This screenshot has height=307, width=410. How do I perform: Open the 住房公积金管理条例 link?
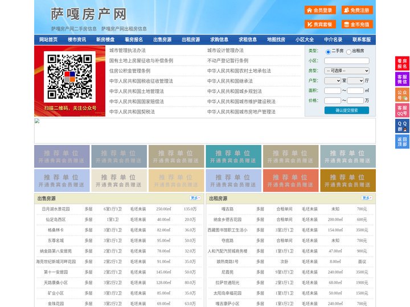[x=130, y=70]
